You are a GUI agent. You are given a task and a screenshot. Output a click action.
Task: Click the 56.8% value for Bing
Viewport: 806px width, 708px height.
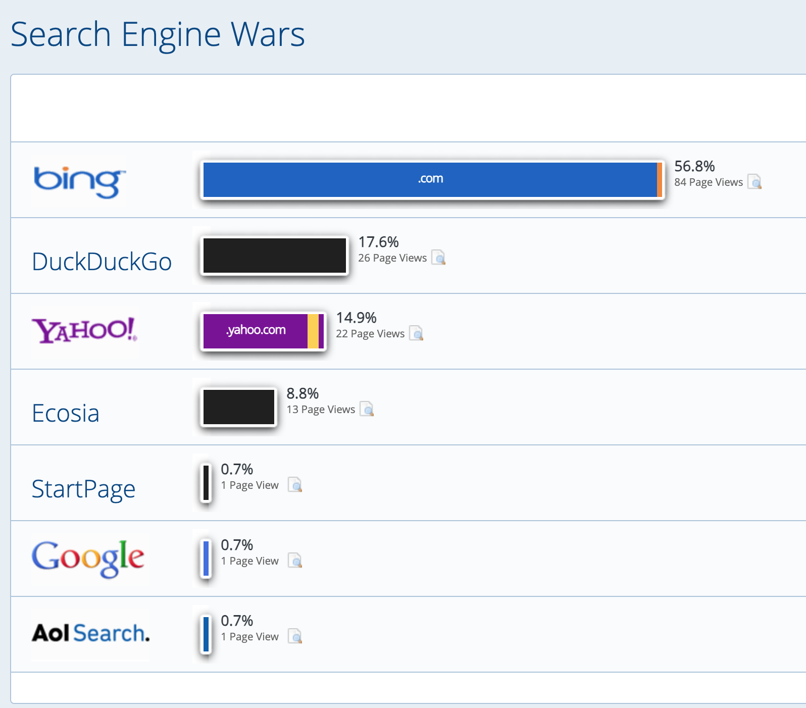click(694, 166)
